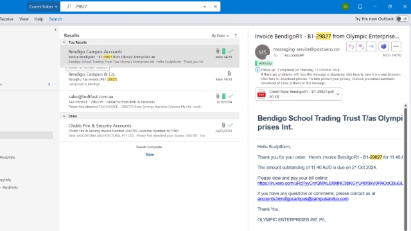Select the Chubb Fire & Security Accounts email

[x=150, y=130]
